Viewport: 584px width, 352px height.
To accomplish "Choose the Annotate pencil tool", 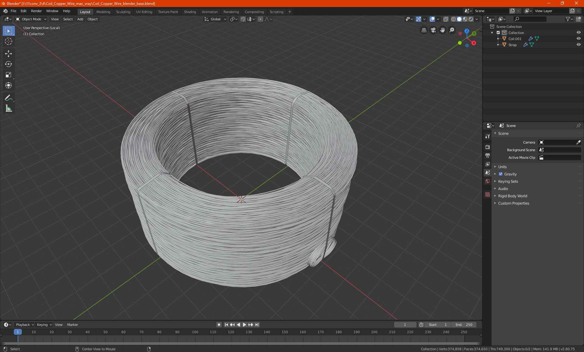I will [9, 98].
